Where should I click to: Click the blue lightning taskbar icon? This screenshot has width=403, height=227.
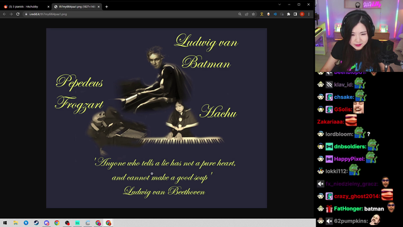tap(26, 223)
